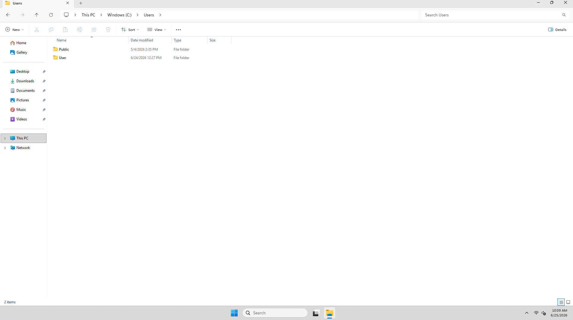Open the taskbar clock showing 10:09 AM
Image resolution: width=573 pixels, height=320 pixels.
[x=559, y=313]
